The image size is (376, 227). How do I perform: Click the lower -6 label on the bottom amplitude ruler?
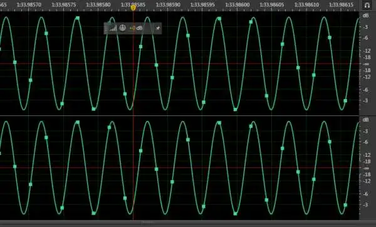365,194
